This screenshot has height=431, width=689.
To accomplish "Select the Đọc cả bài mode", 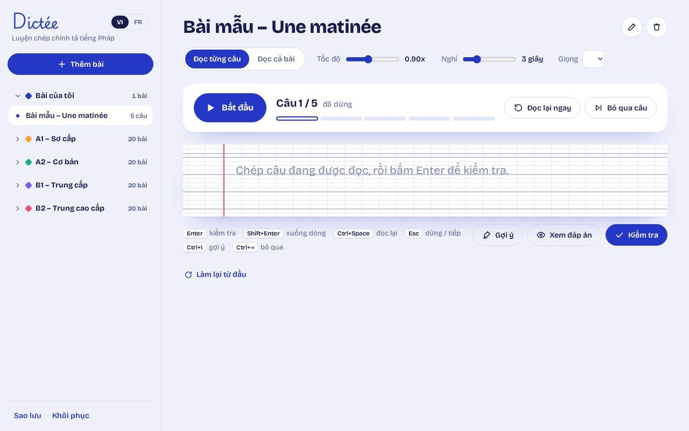I will tap(276, 59).
